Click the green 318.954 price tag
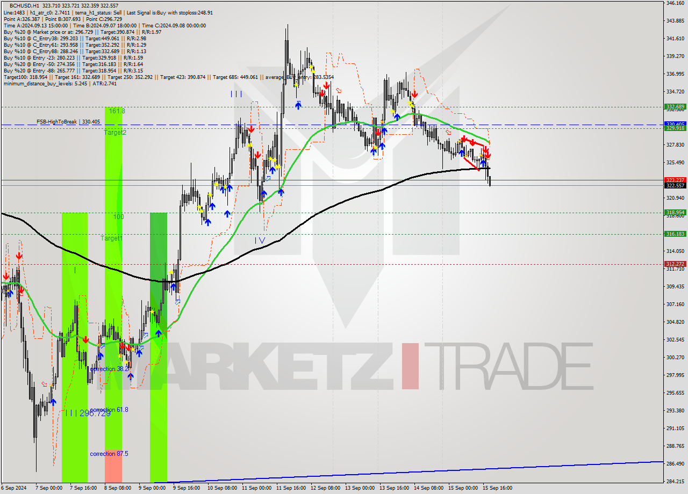 pos(675,213)
